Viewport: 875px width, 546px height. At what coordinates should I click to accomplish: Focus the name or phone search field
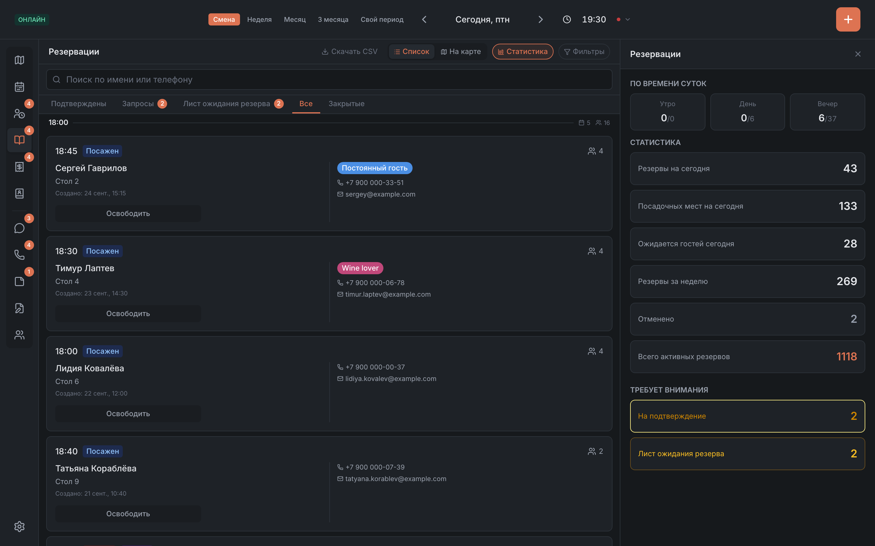[x=329, y=79]
